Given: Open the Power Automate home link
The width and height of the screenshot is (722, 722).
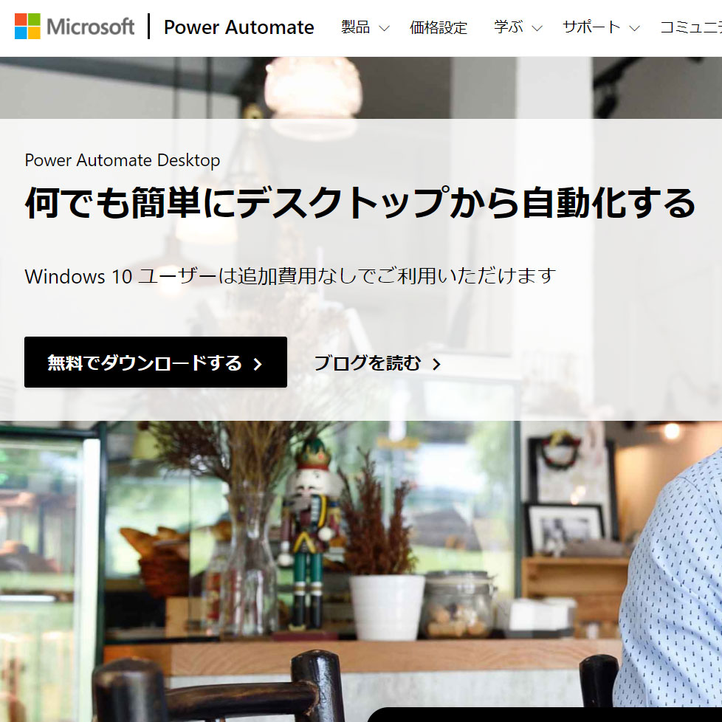Looking at the screenshot, I should coord(238,27).
